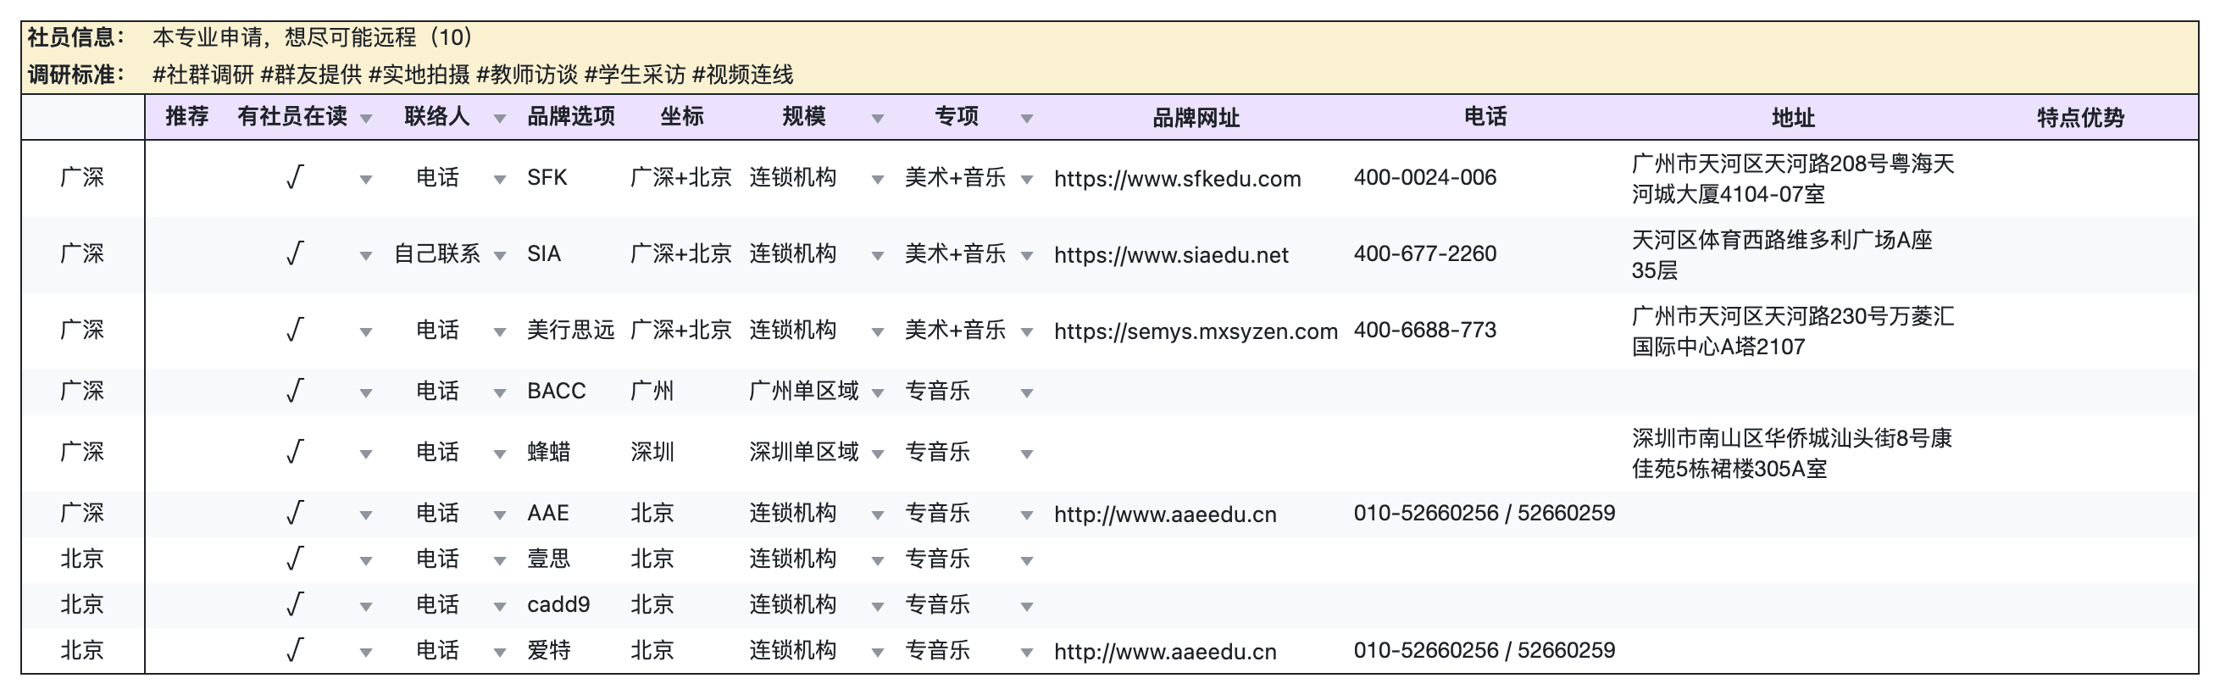The height and width of the screenshot is (695, 2220).
Task: Select the AAE row phone number cell
Action: coord(1484,513)
